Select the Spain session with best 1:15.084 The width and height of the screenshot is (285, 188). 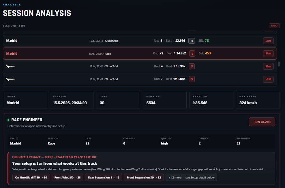click(x=140, y=79)
